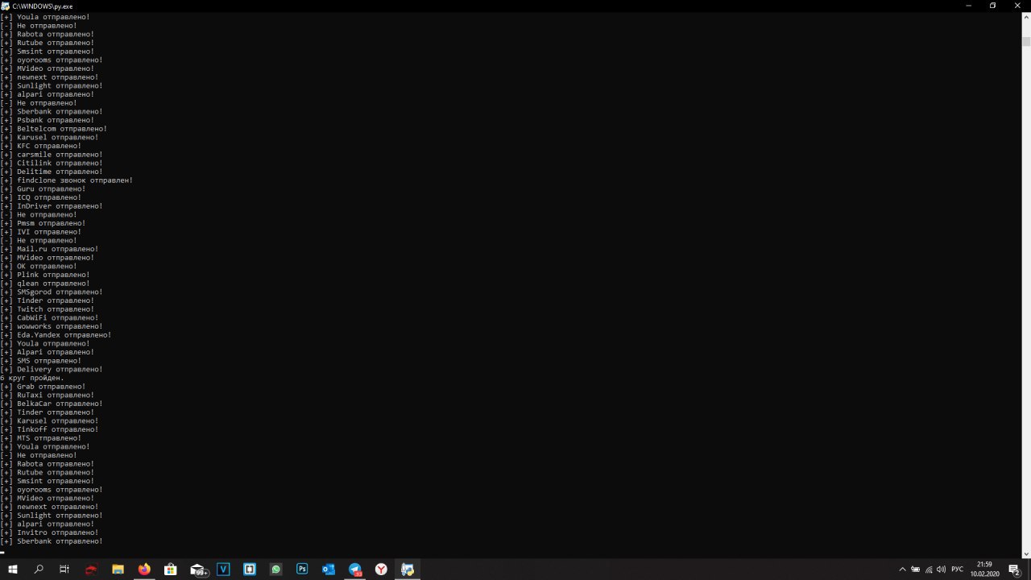Click the 'qlean отправлено!' line

(45, 284)
